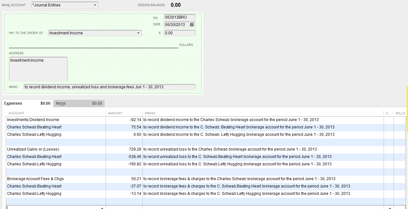The image size is (408, 209).
Task: Click the Memo field of the check
Action: click(x=109, y=87)
